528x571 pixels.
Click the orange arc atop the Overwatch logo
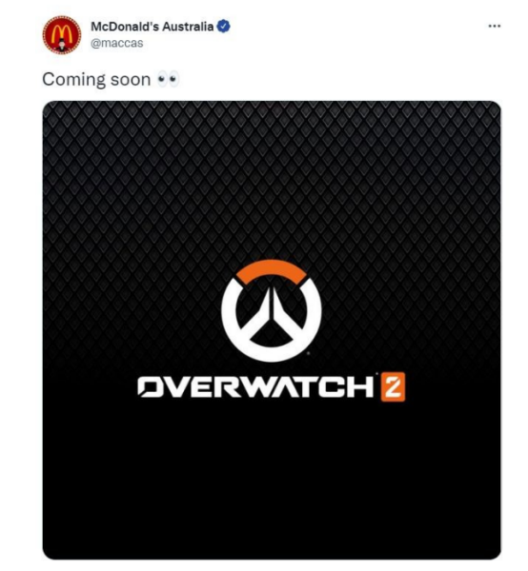tap(271, 270)
